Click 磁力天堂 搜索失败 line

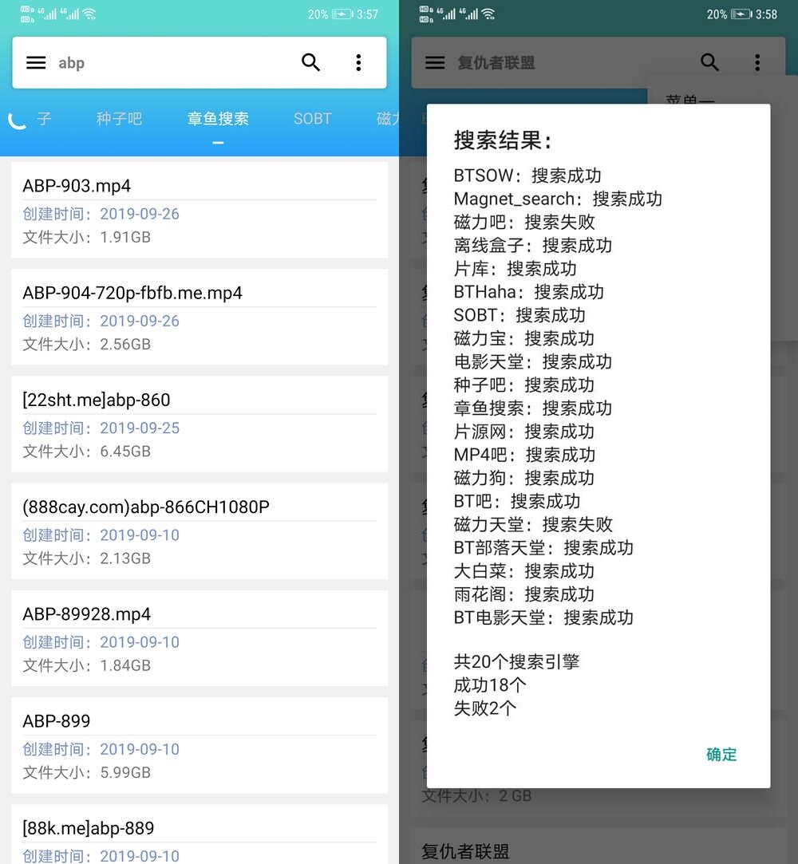(x=533, y=524)
